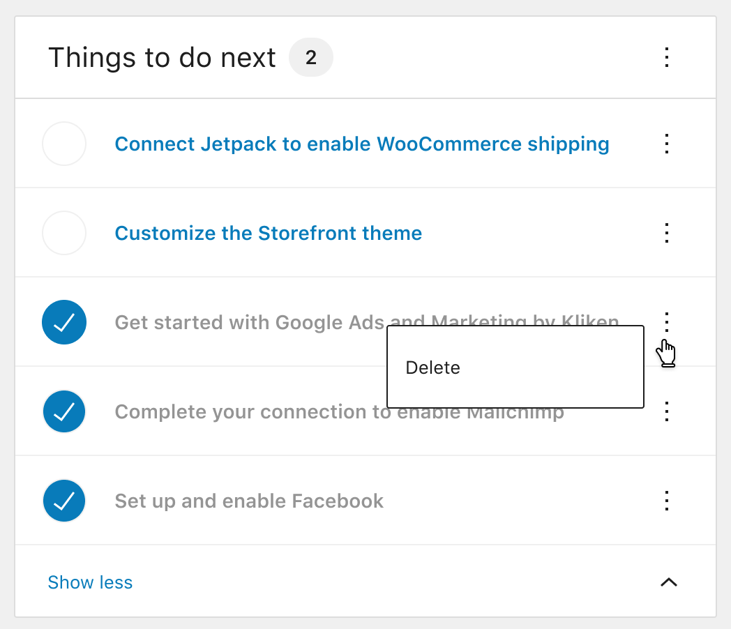Click the Set up and enable Facebook task text
This screenshot has height=629, width=731.
[248, 501]
